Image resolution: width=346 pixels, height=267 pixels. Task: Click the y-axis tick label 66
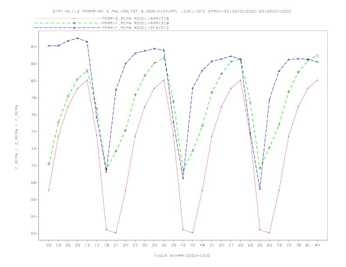[x=34, y=199]
